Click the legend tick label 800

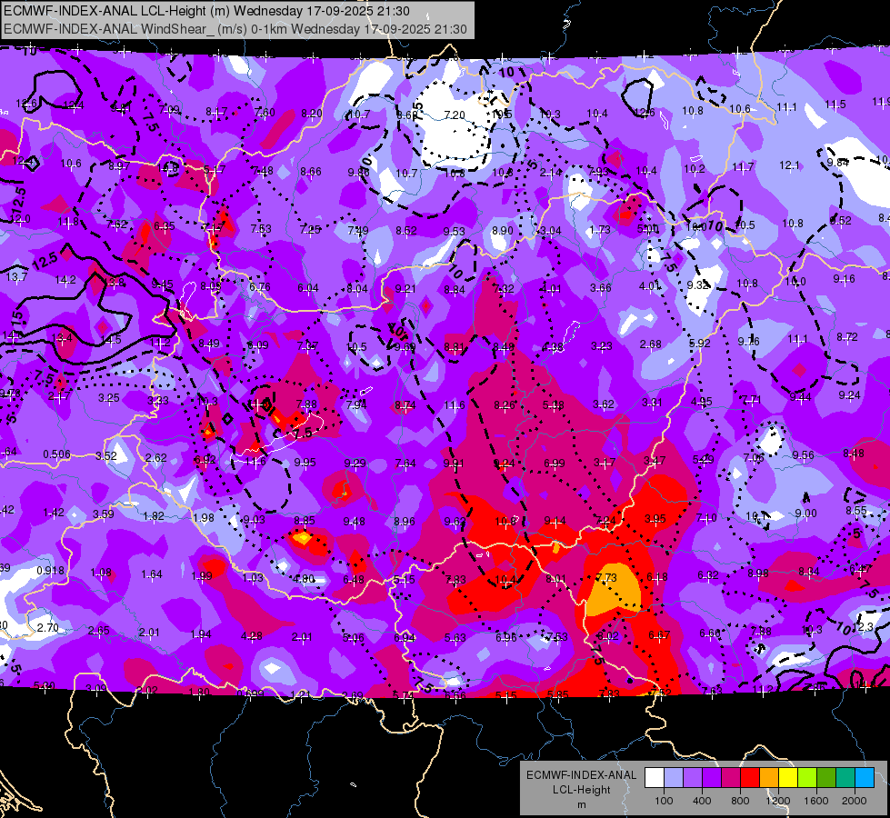[740, 801]
